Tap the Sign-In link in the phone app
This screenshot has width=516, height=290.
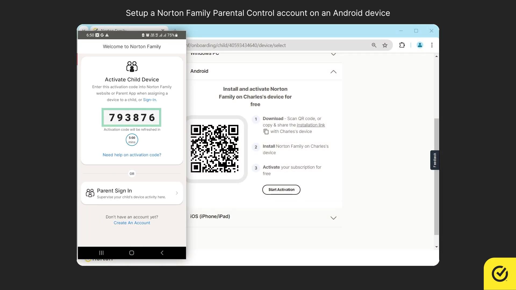click(149, 100)
